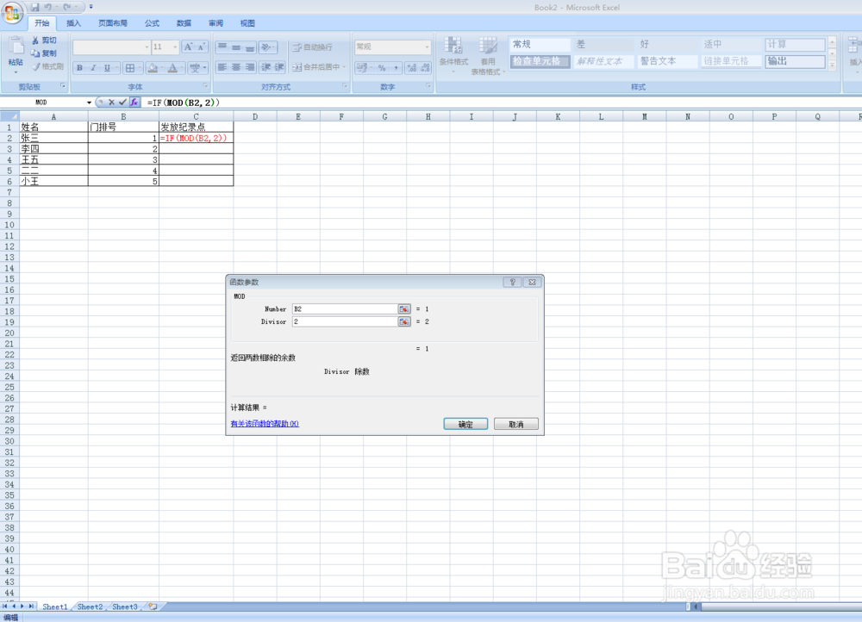This screenshot has width=862, height=622.
Task: Open the 公式 ribbon tab
Action: [x=152, y=23]
